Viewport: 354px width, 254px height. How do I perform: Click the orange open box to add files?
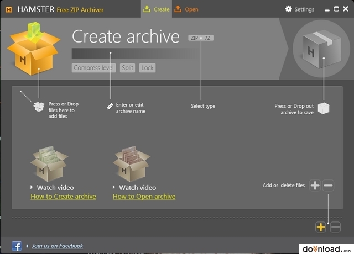point(34,49)
